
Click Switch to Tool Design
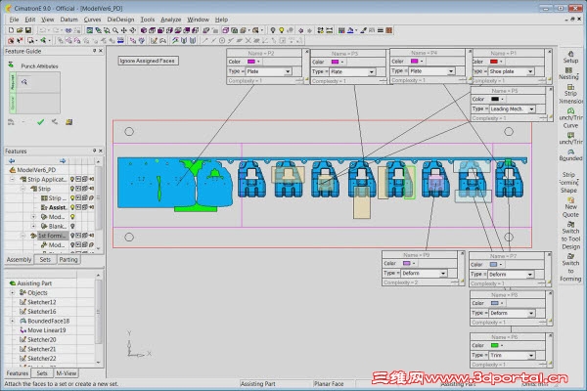(570, 236)
